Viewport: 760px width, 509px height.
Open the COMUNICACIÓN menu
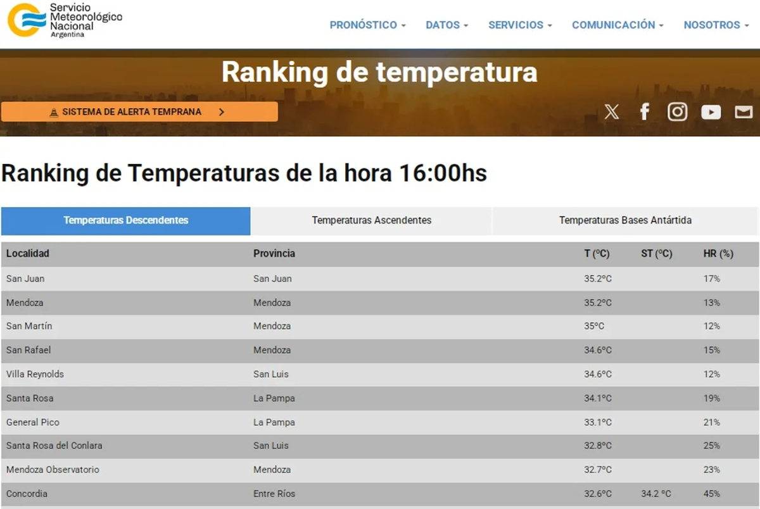click(x=617, y=25)
